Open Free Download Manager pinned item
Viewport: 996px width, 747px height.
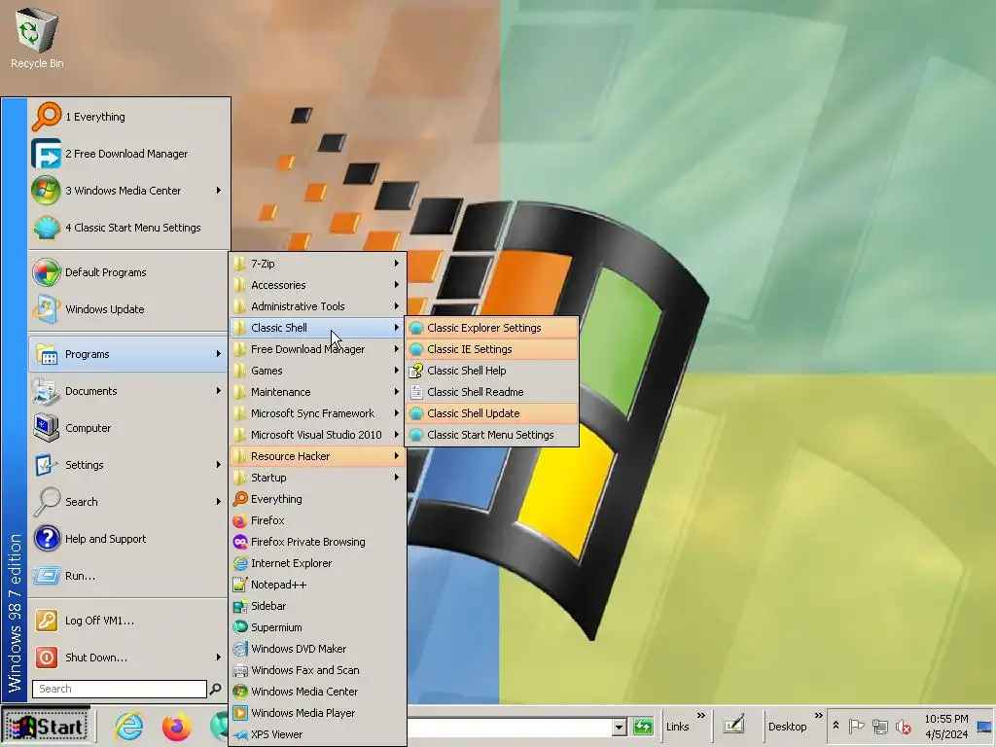[x=129, y=154]
